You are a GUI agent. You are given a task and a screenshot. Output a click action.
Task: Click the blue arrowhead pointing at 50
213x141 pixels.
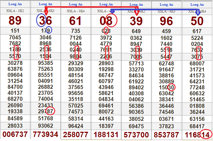198,12
